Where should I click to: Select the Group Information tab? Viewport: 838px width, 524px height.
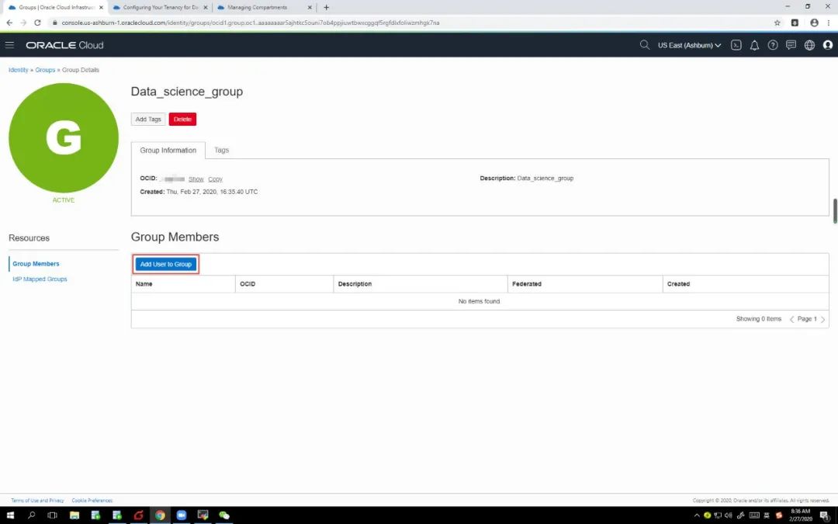tap(168, 150)
